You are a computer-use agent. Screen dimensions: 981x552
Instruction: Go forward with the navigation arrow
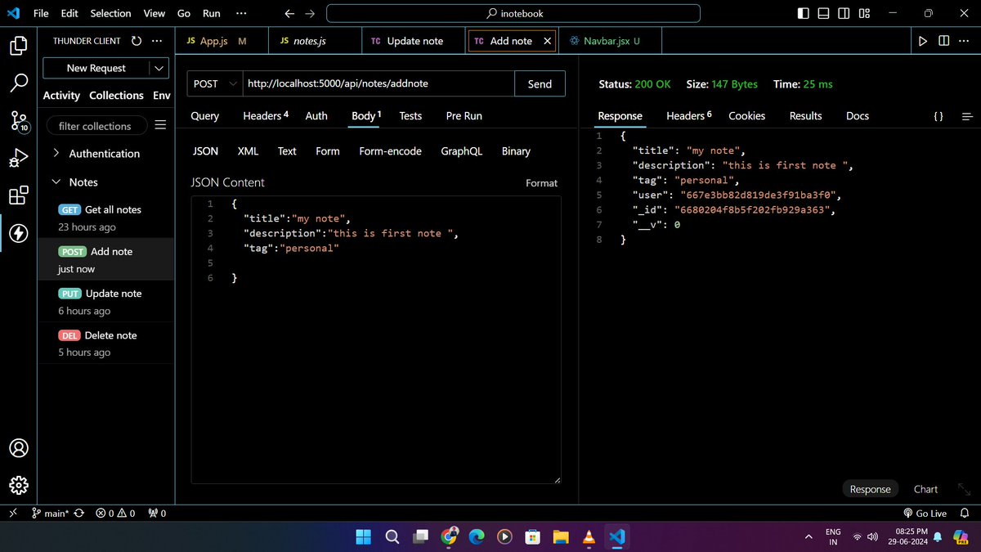[x=310, y=14]
